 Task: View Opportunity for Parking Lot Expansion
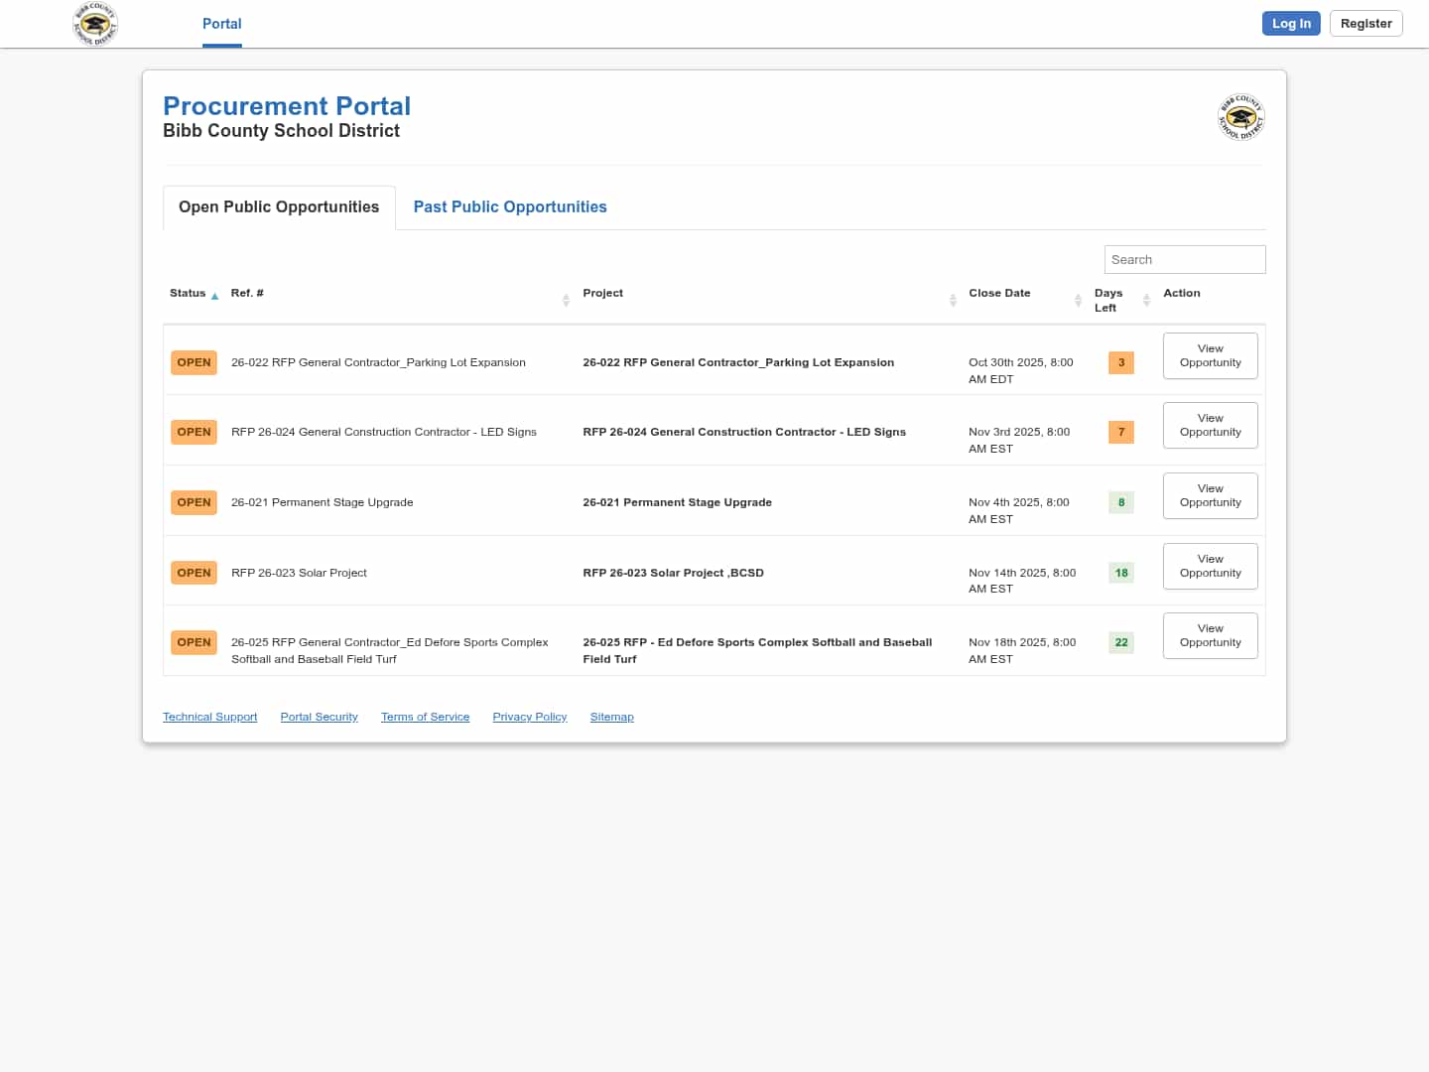pyautogui.click(x=1210, y=356)
